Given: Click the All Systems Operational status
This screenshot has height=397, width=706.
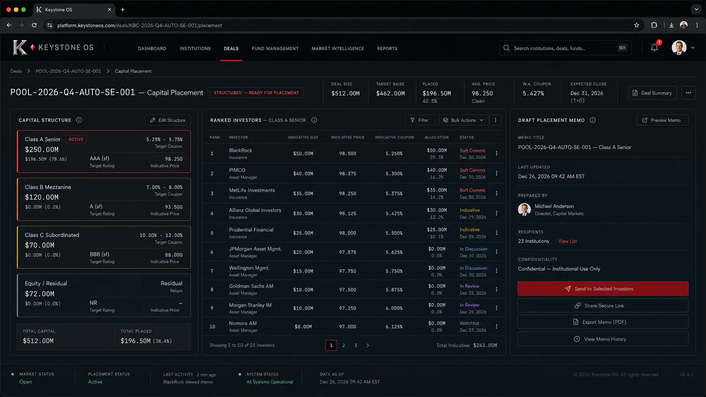Looking at the screenshot, I should point(270,382).
